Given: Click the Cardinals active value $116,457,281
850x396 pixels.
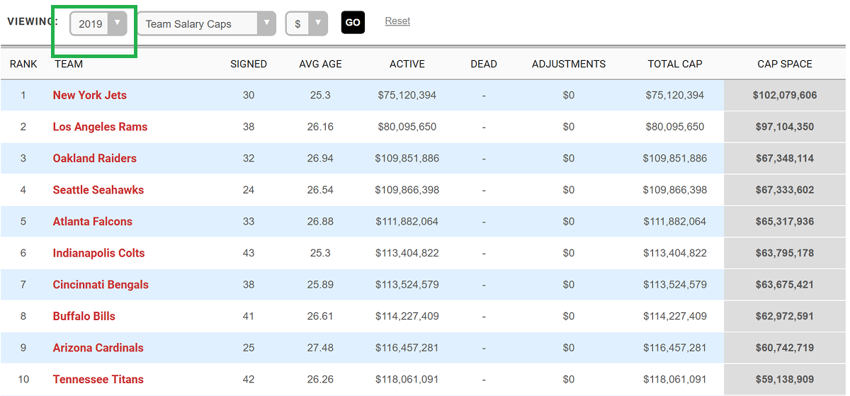Looking at the screenshot, I should (407, 348).
